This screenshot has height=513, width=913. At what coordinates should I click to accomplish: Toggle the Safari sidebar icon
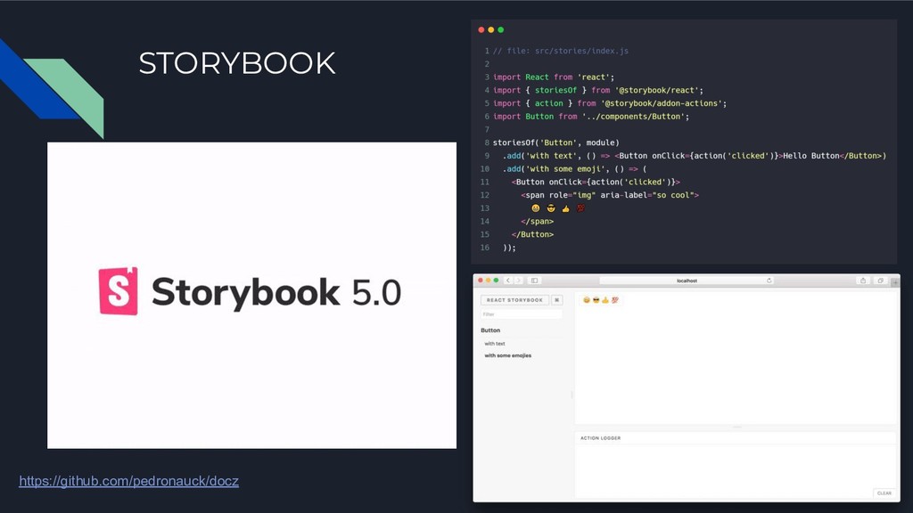point(534,281)
